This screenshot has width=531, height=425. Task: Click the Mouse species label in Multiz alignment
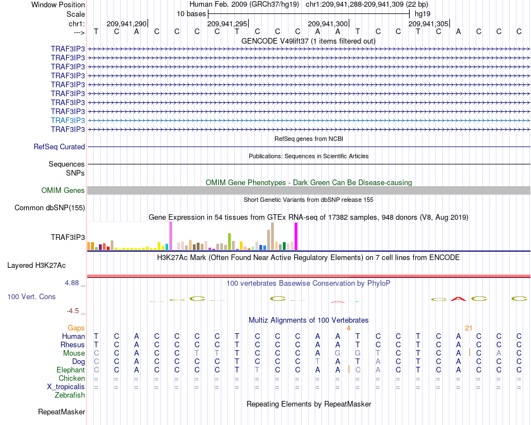click(74, 353)
